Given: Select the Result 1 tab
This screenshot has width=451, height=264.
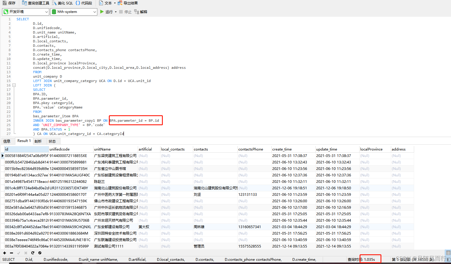Looking at the screenshot, I should click(24, 141).
